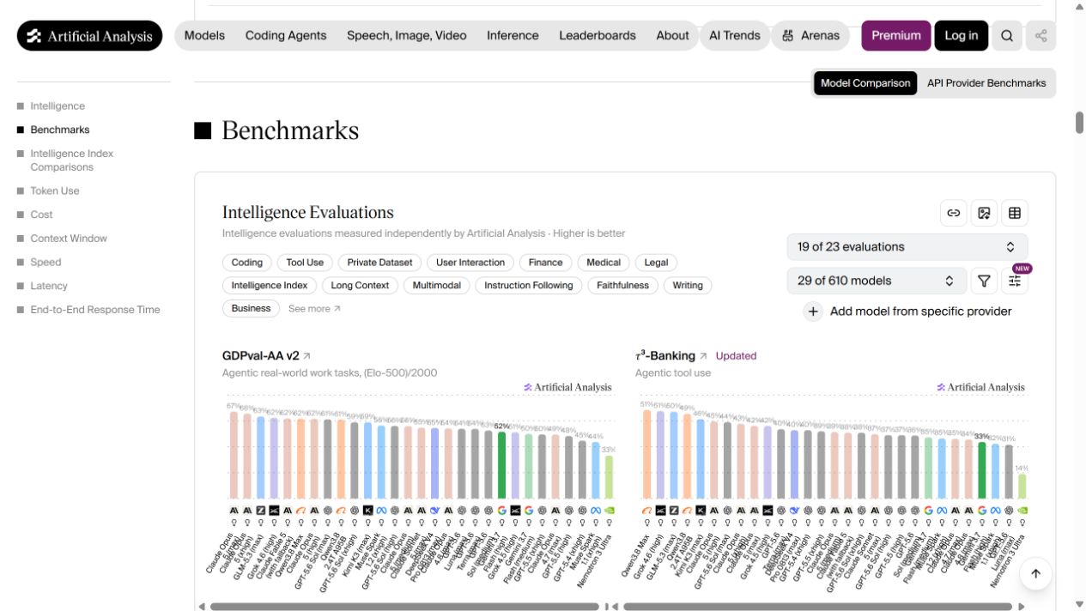This screenshot has width=1086, height=611.
Task: Copy chart link via link icon
Action: [953, 213]
